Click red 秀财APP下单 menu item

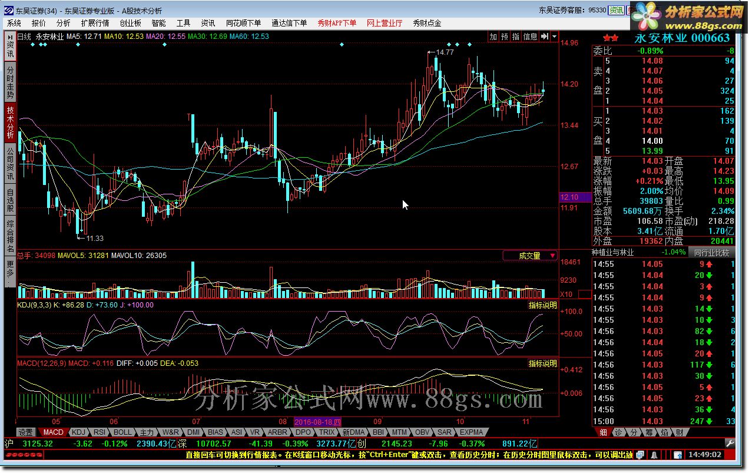[337, 23]
